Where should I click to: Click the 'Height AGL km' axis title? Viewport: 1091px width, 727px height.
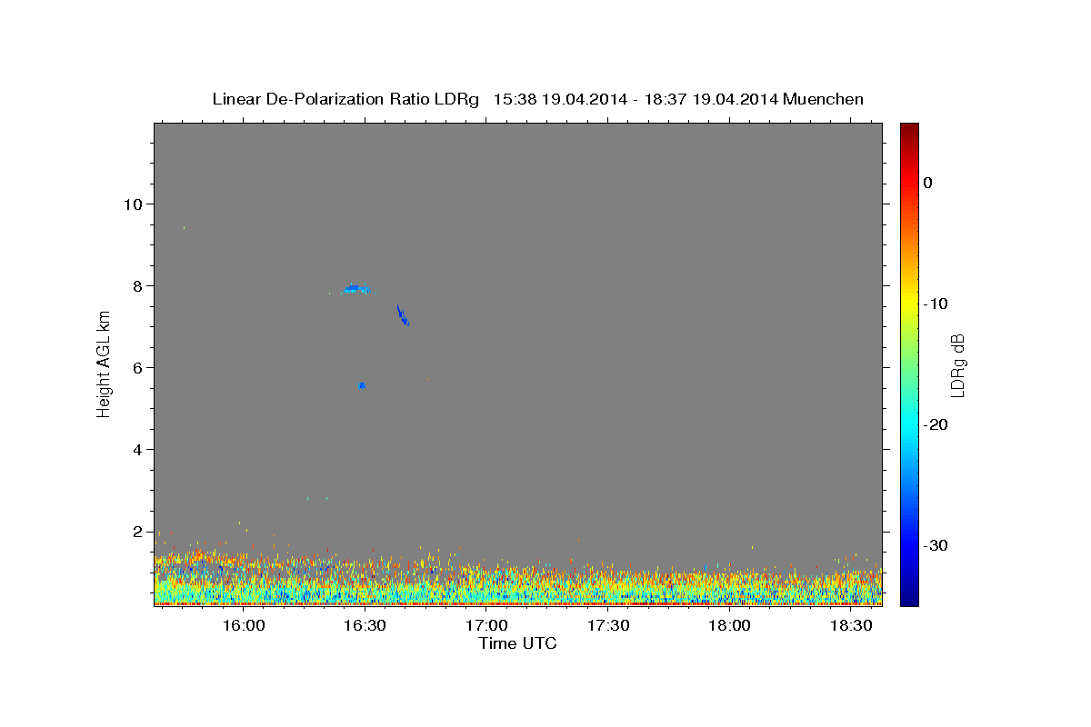click(x=105, y=364)
